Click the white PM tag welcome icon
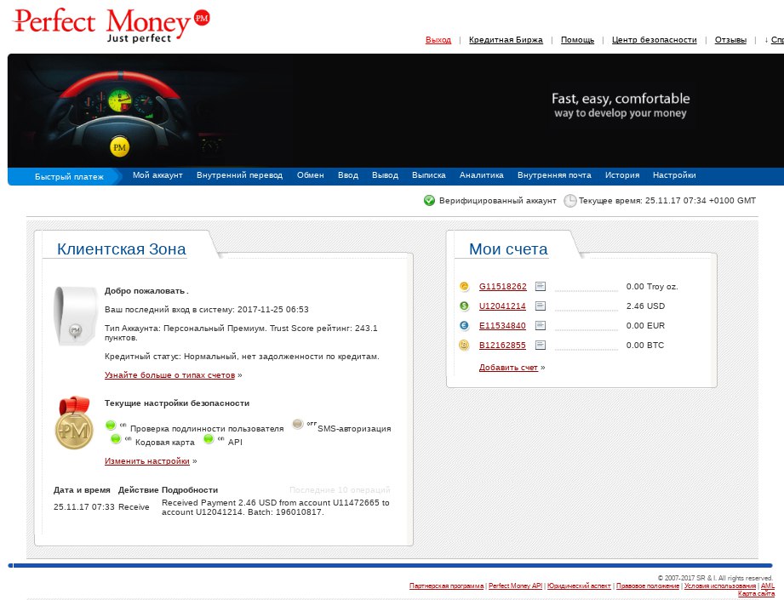This screenshot has height=600, width=784. click(75, 316)
